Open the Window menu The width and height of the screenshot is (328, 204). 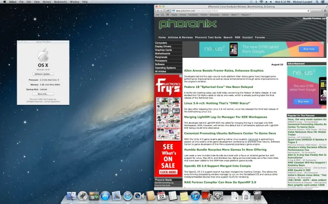[75, 2]
